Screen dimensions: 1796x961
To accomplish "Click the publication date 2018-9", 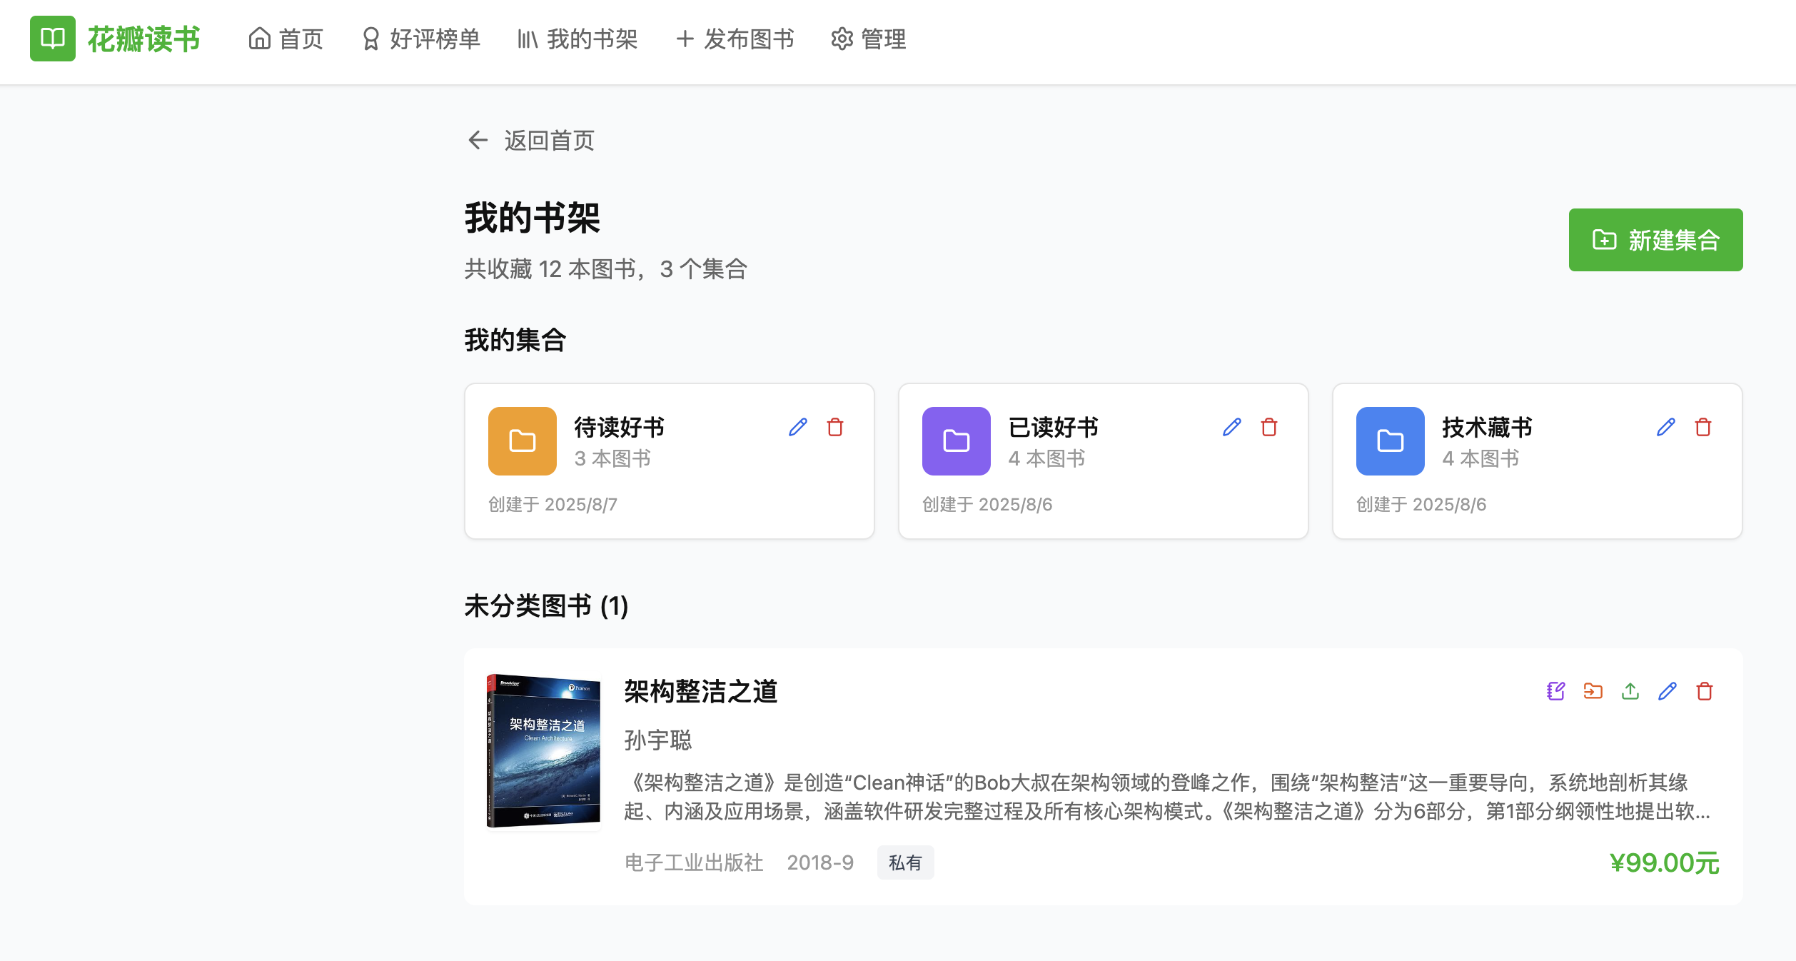I will 820,862.
